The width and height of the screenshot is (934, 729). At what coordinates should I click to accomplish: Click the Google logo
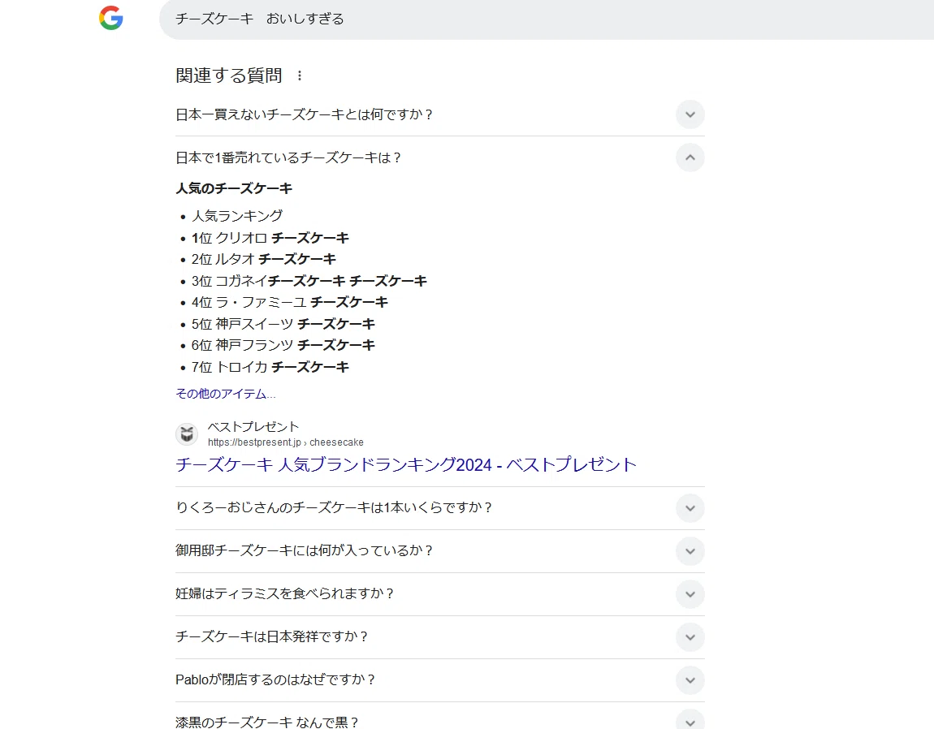110,18
